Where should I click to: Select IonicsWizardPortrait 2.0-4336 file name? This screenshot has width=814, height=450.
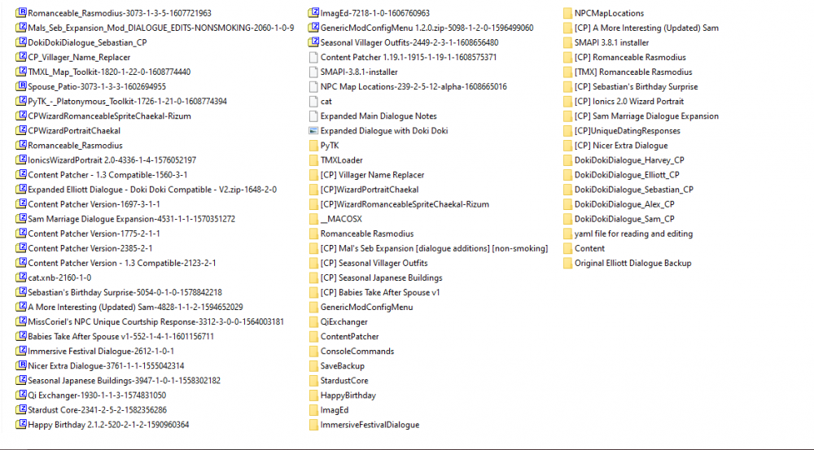tap(112, 159)
